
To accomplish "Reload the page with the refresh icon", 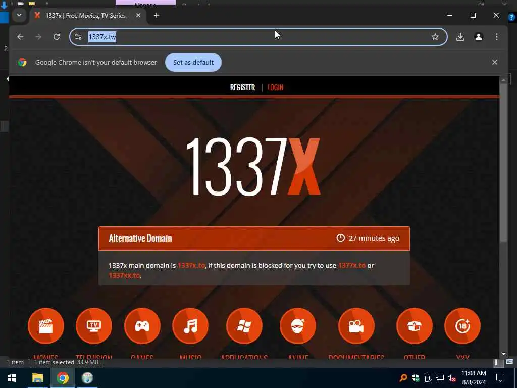I will pyautogui.click(x=57, y=37).
